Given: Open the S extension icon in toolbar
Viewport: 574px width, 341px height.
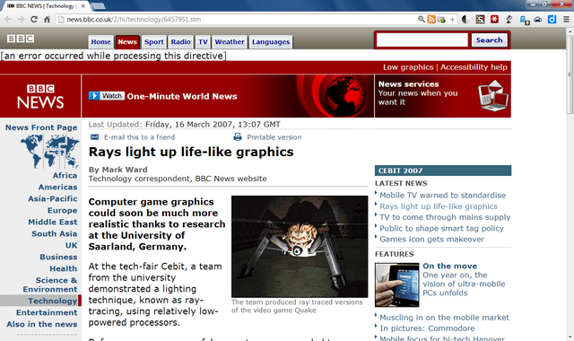Looking at the screenshot, I should [x=481, y=20].
